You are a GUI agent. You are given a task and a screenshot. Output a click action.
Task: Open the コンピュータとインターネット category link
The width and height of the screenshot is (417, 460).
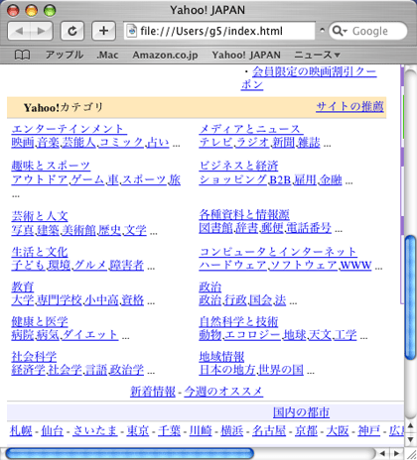(278, 252)
